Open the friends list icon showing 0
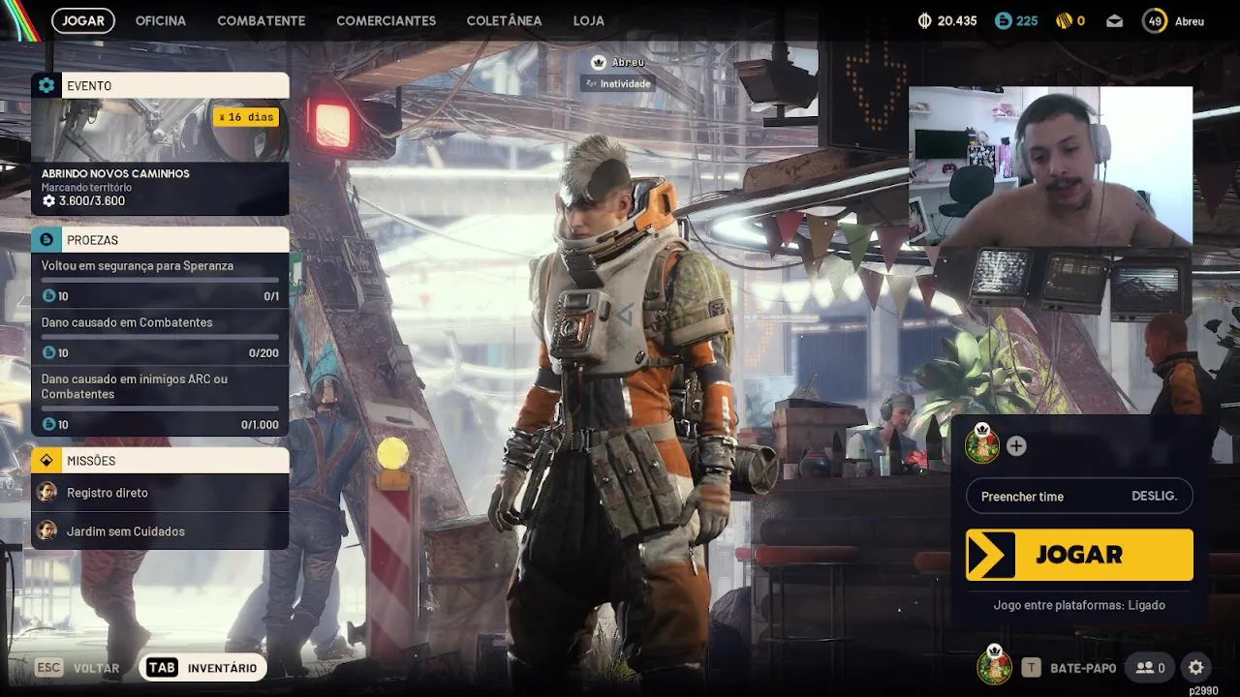Image resolution: width=1240 pixels, height=697 pixels. 1151,668
